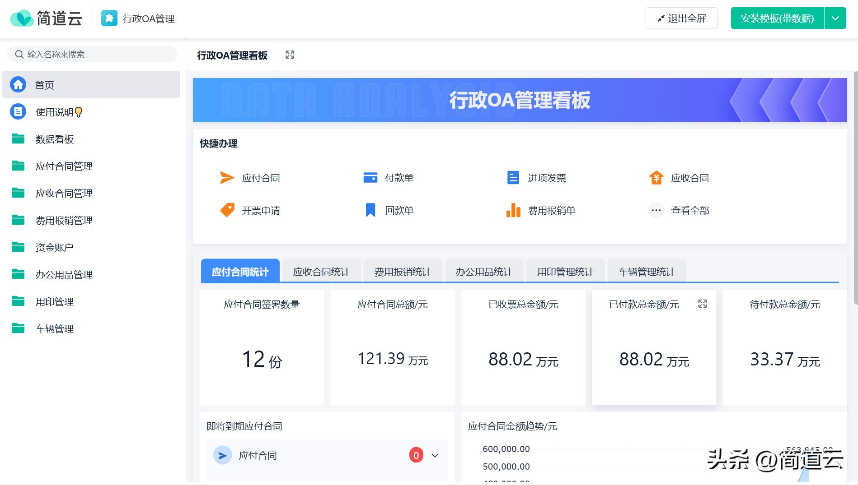Click the 退出全屏 button

681,18
